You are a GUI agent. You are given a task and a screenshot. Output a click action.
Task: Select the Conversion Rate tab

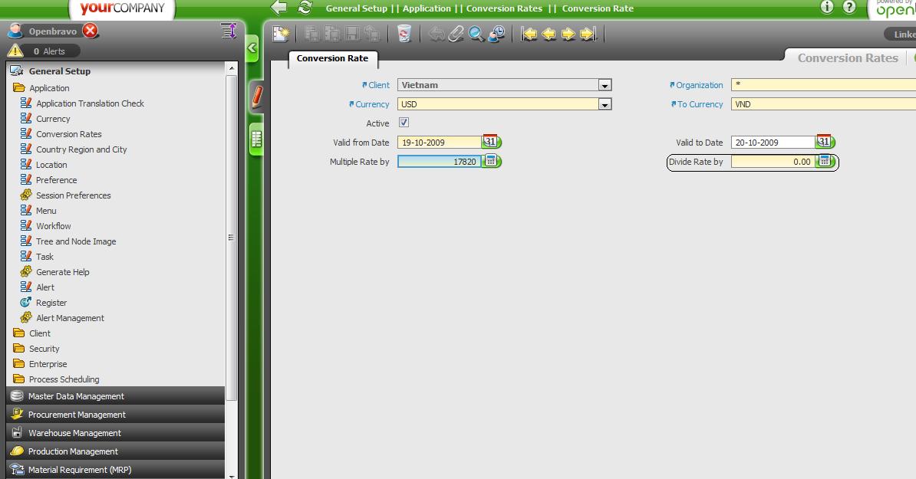pos(332,58)
